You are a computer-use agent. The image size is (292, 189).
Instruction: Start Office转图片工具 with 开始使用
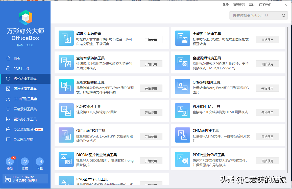[x=267, y=88]
